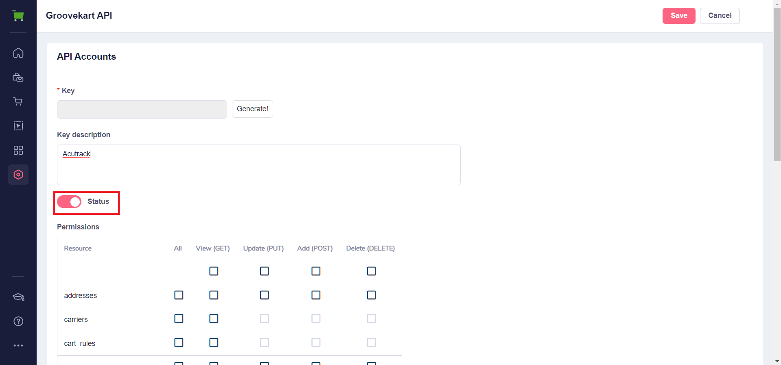Open the media playlist sidebar icon

pos(18,126)
